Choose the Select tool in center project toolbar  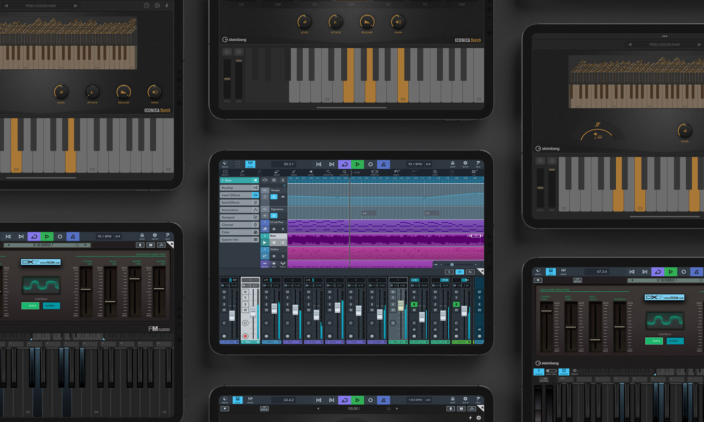click(x=225, y=173)
